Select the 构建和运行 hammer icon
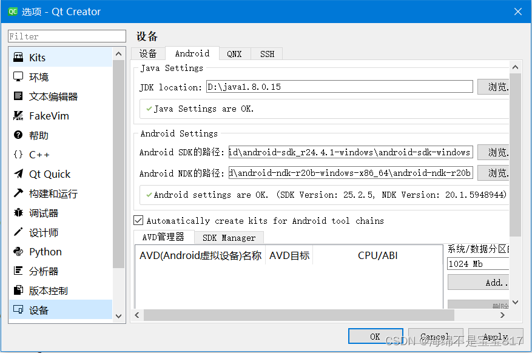This screenshot has height=353, width=532. pos(18,193)
